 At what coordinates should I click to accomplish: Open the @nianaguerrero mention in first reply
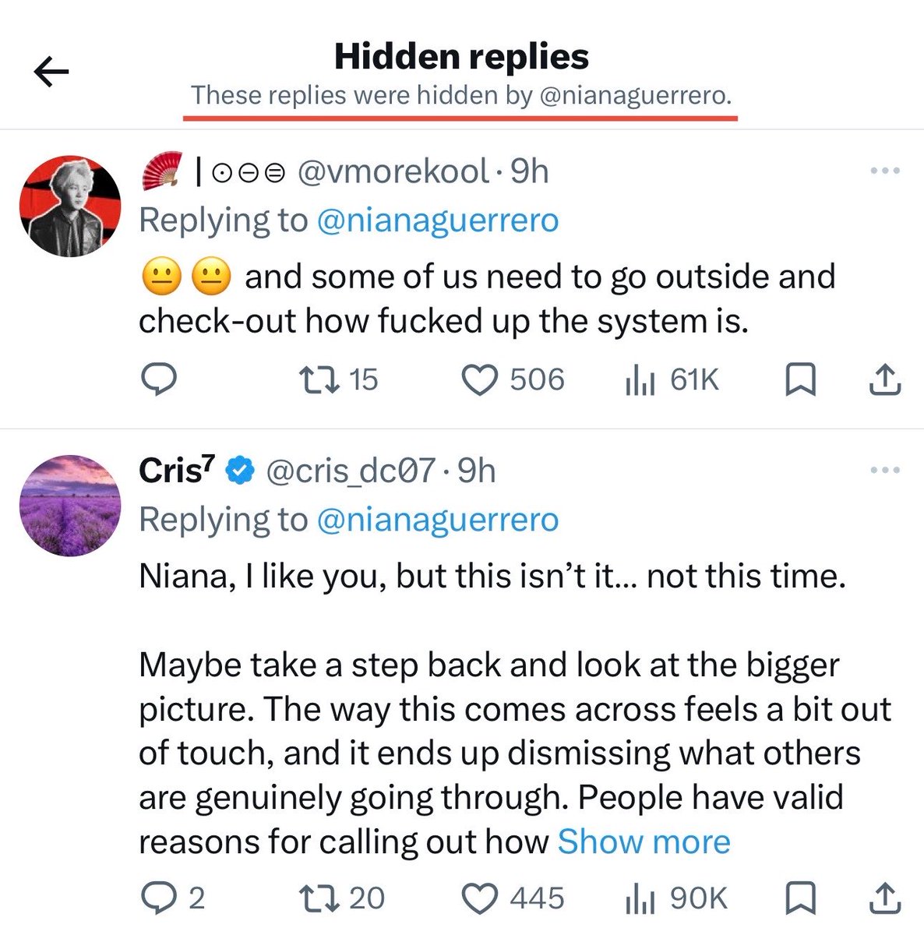[x=438, y=221]
